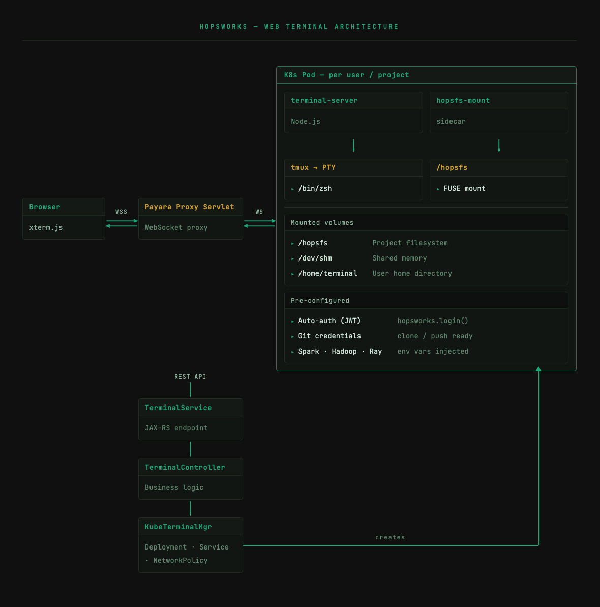
Task: Click arrow between TerminalController and KubeTerminalMgr
Action: coord(190,509)
